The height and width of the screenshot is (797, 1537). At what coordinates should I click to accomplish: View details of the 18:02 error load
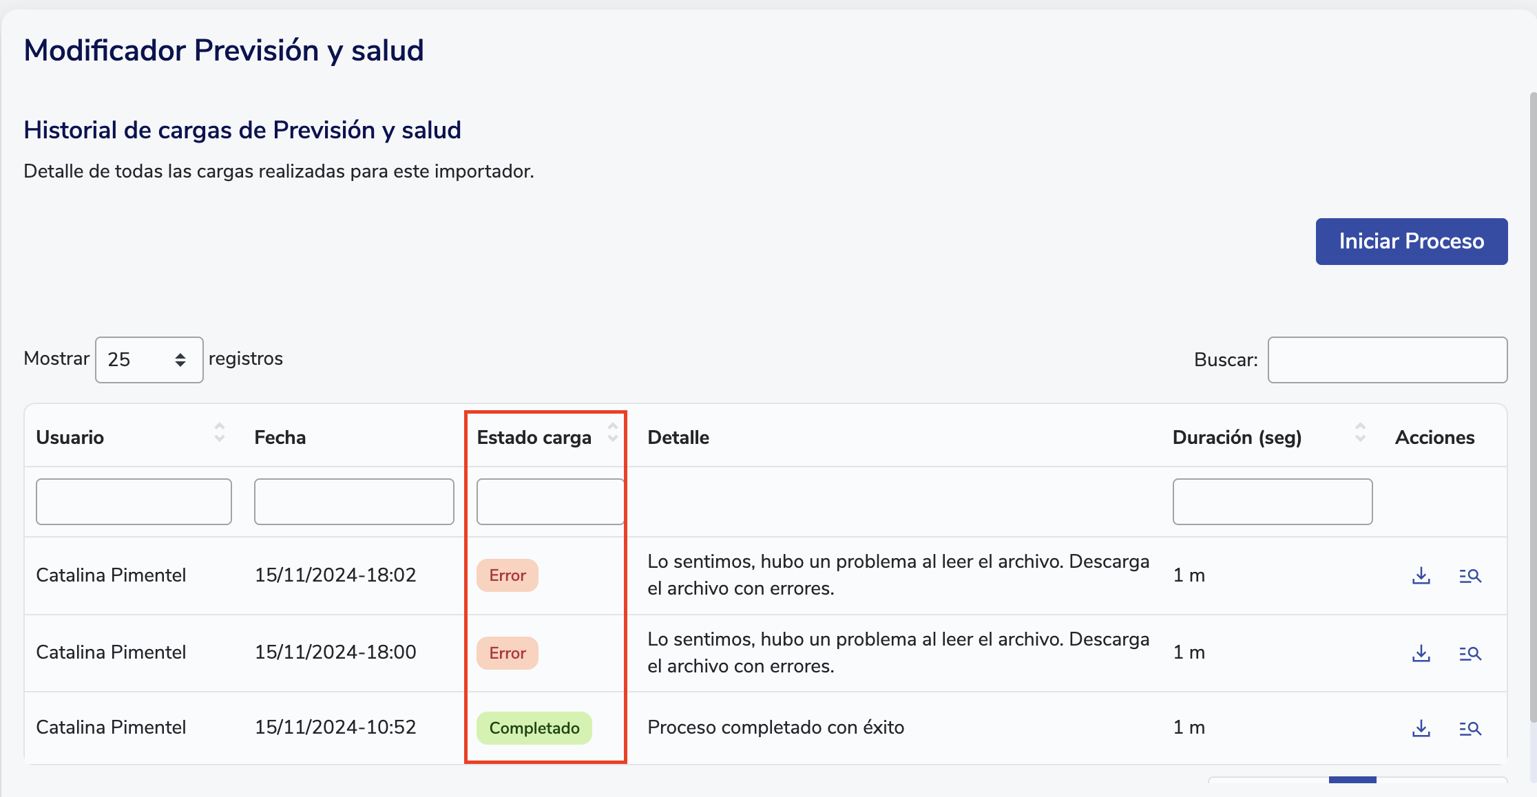(x=1470, y=575)
